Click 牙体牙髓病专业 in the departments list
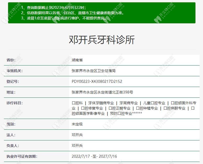The width and height of the screenshot is (203, 164). 101,103
